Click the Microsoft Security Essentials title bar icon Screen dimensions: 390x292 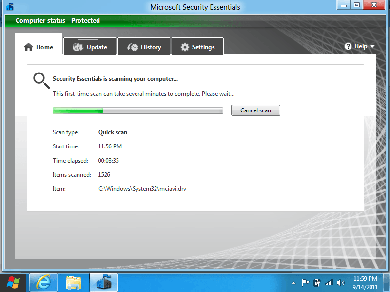click(x=10, y=7)
